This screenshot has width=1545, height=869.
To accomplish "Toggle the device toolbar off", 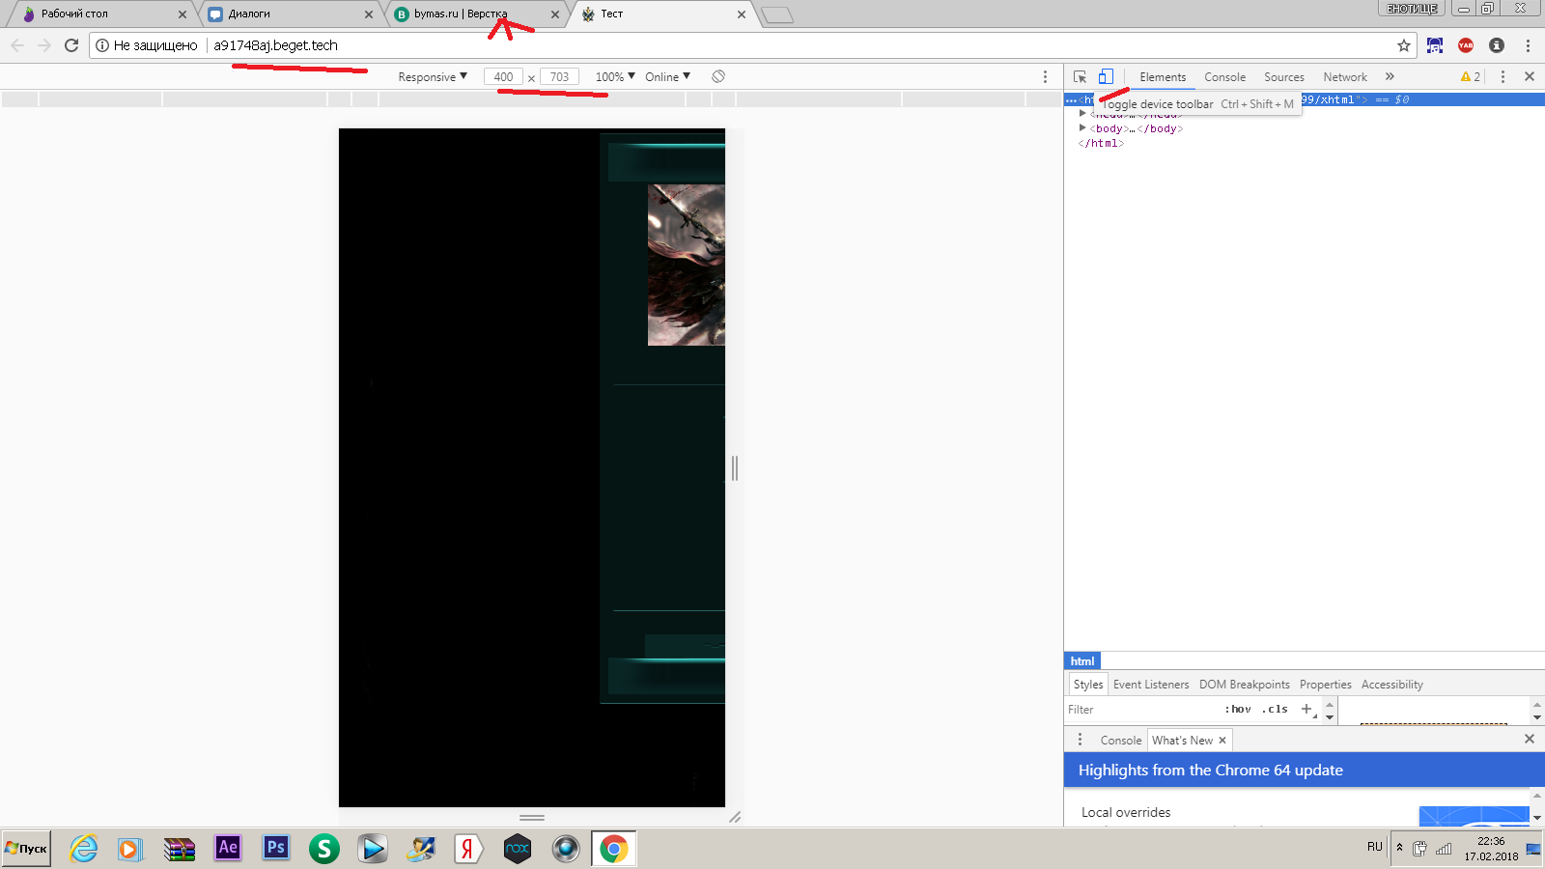I will (1106, 76).
